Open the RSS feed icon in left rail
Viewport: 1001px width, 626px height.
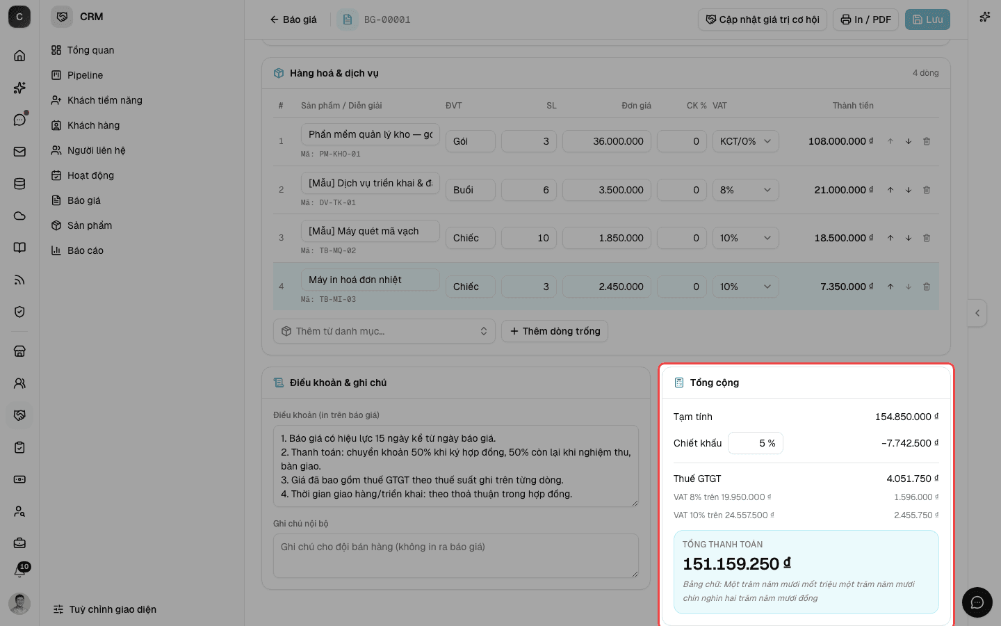coord(19,280)
